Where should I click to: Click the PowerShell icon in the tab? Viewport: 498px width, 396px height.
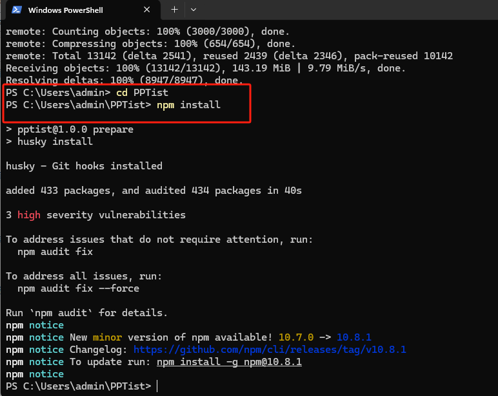(16, 10)
